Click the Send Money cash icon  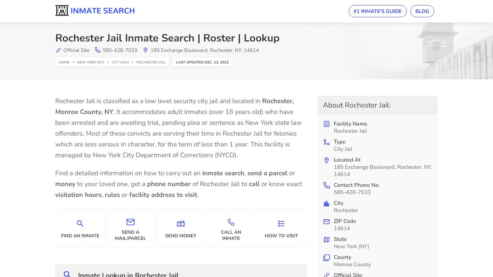181,224
